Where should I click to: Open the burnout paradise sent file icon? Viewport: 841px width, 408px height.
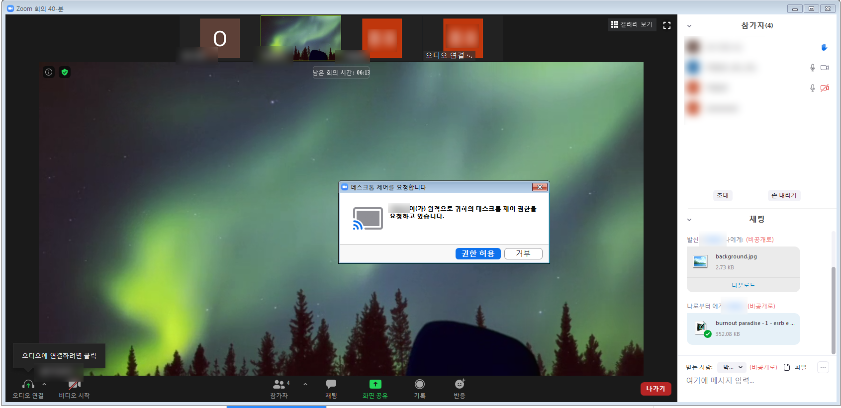coord(701,328)
